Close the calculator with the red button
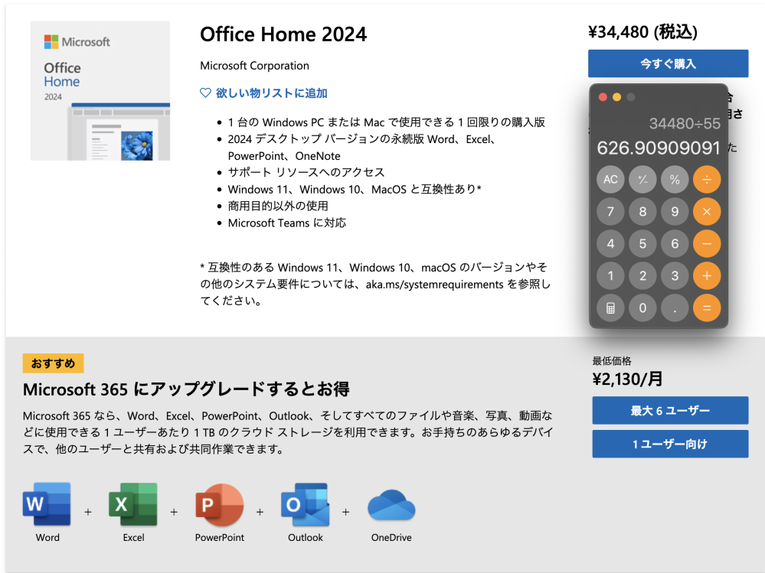Viewport: 765px width, 573px height. pos(603,97)
